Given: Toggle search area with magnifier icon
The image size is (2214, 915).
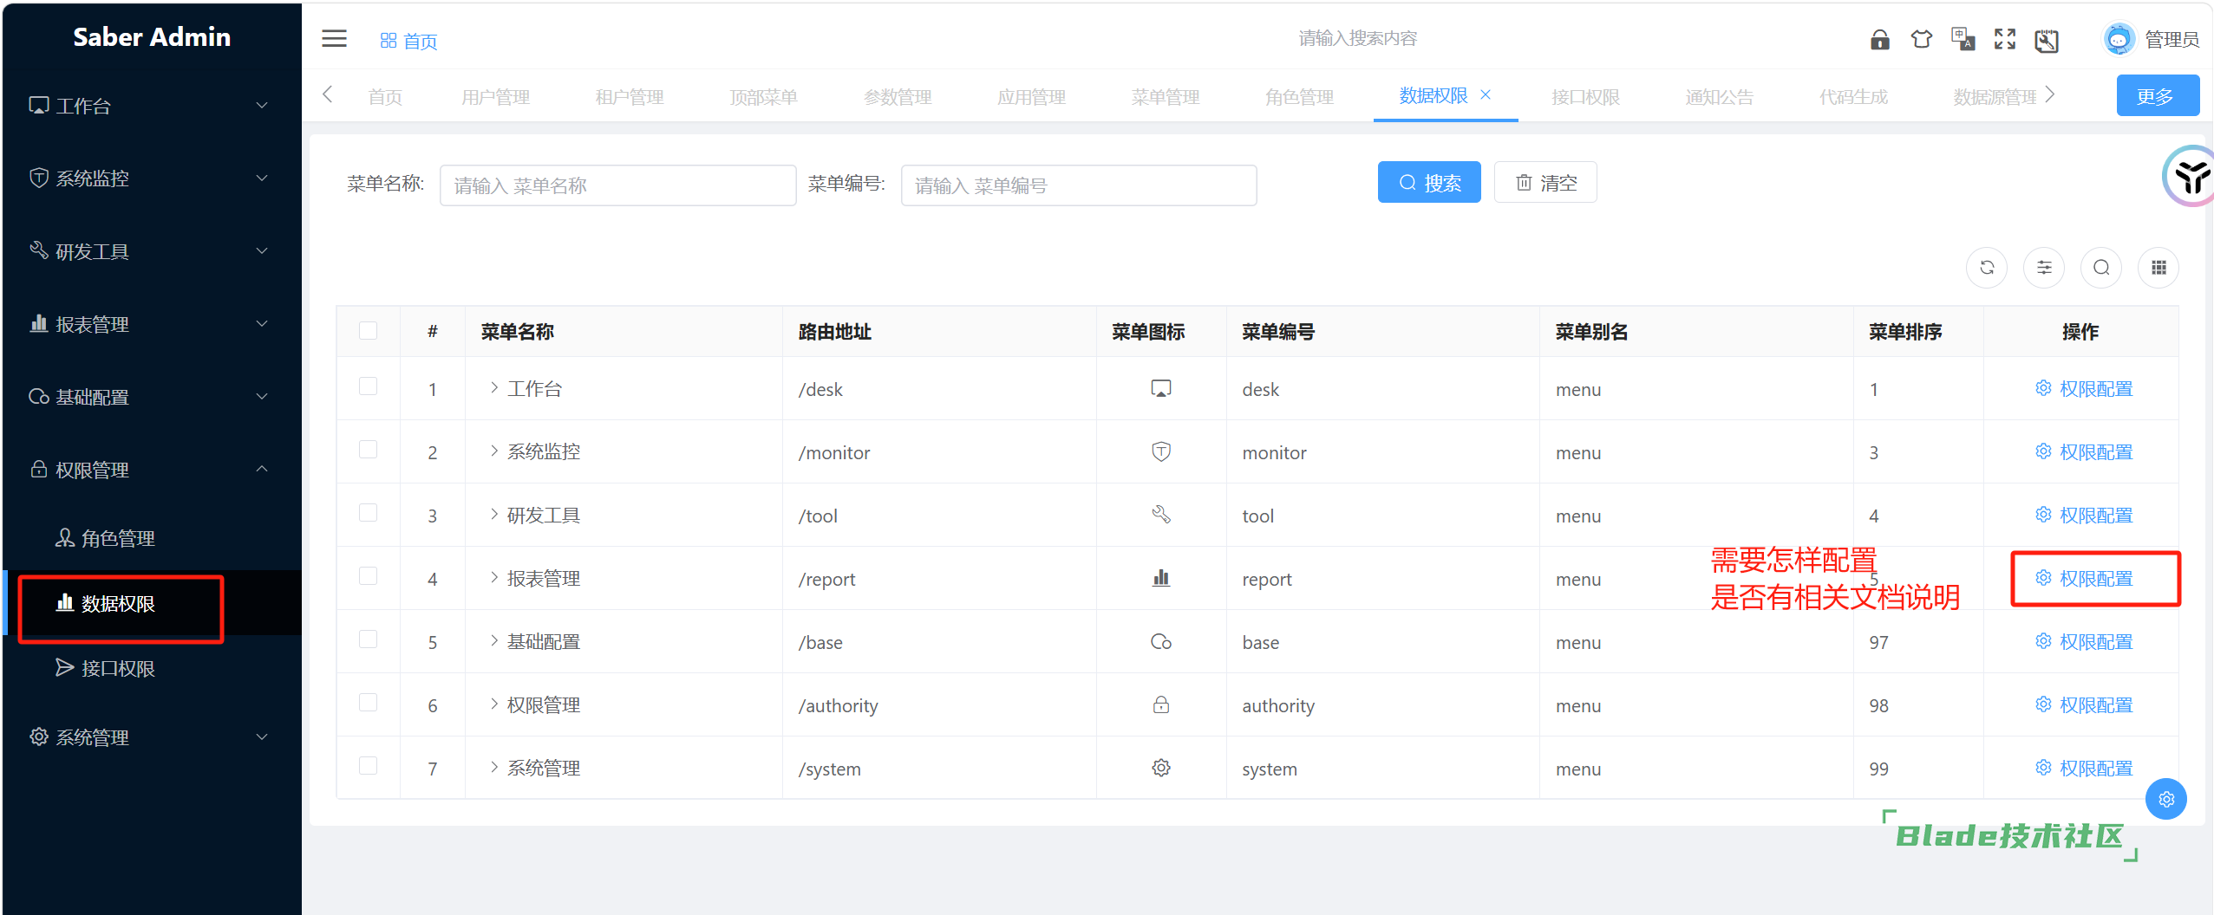Looking at the screenshot, I should click(2100, 268).
